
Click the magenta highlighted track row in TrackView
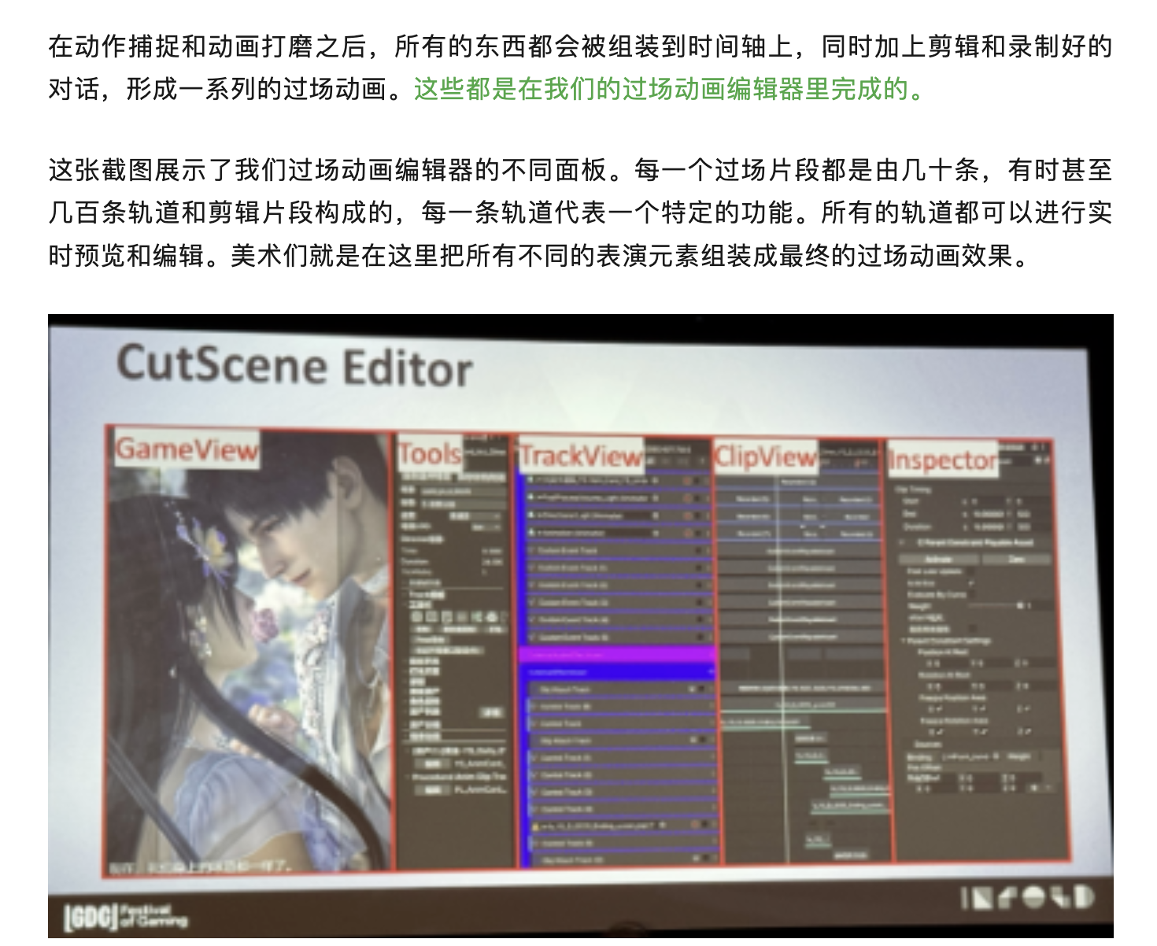tap(617, 654)
